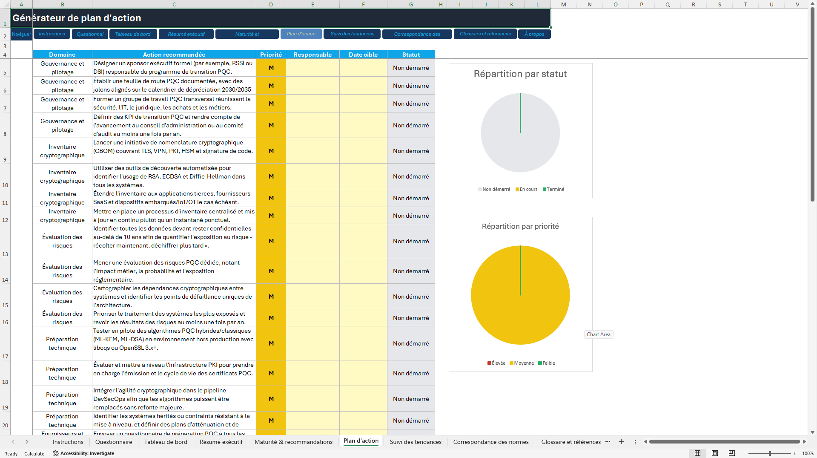Screen dimensions: 817x458
Task: Click the En cours legend entry
Action: [526, 190]
